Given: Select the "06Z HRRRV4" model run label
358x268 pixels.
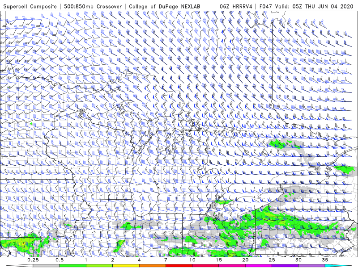Looking at the screenshot, I should (x=236, y=6).
